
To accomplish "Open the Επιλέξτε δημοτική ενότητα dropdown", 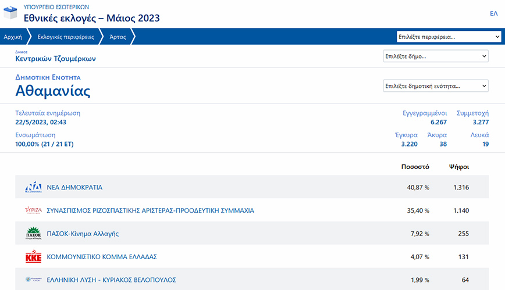I will 436,86.
